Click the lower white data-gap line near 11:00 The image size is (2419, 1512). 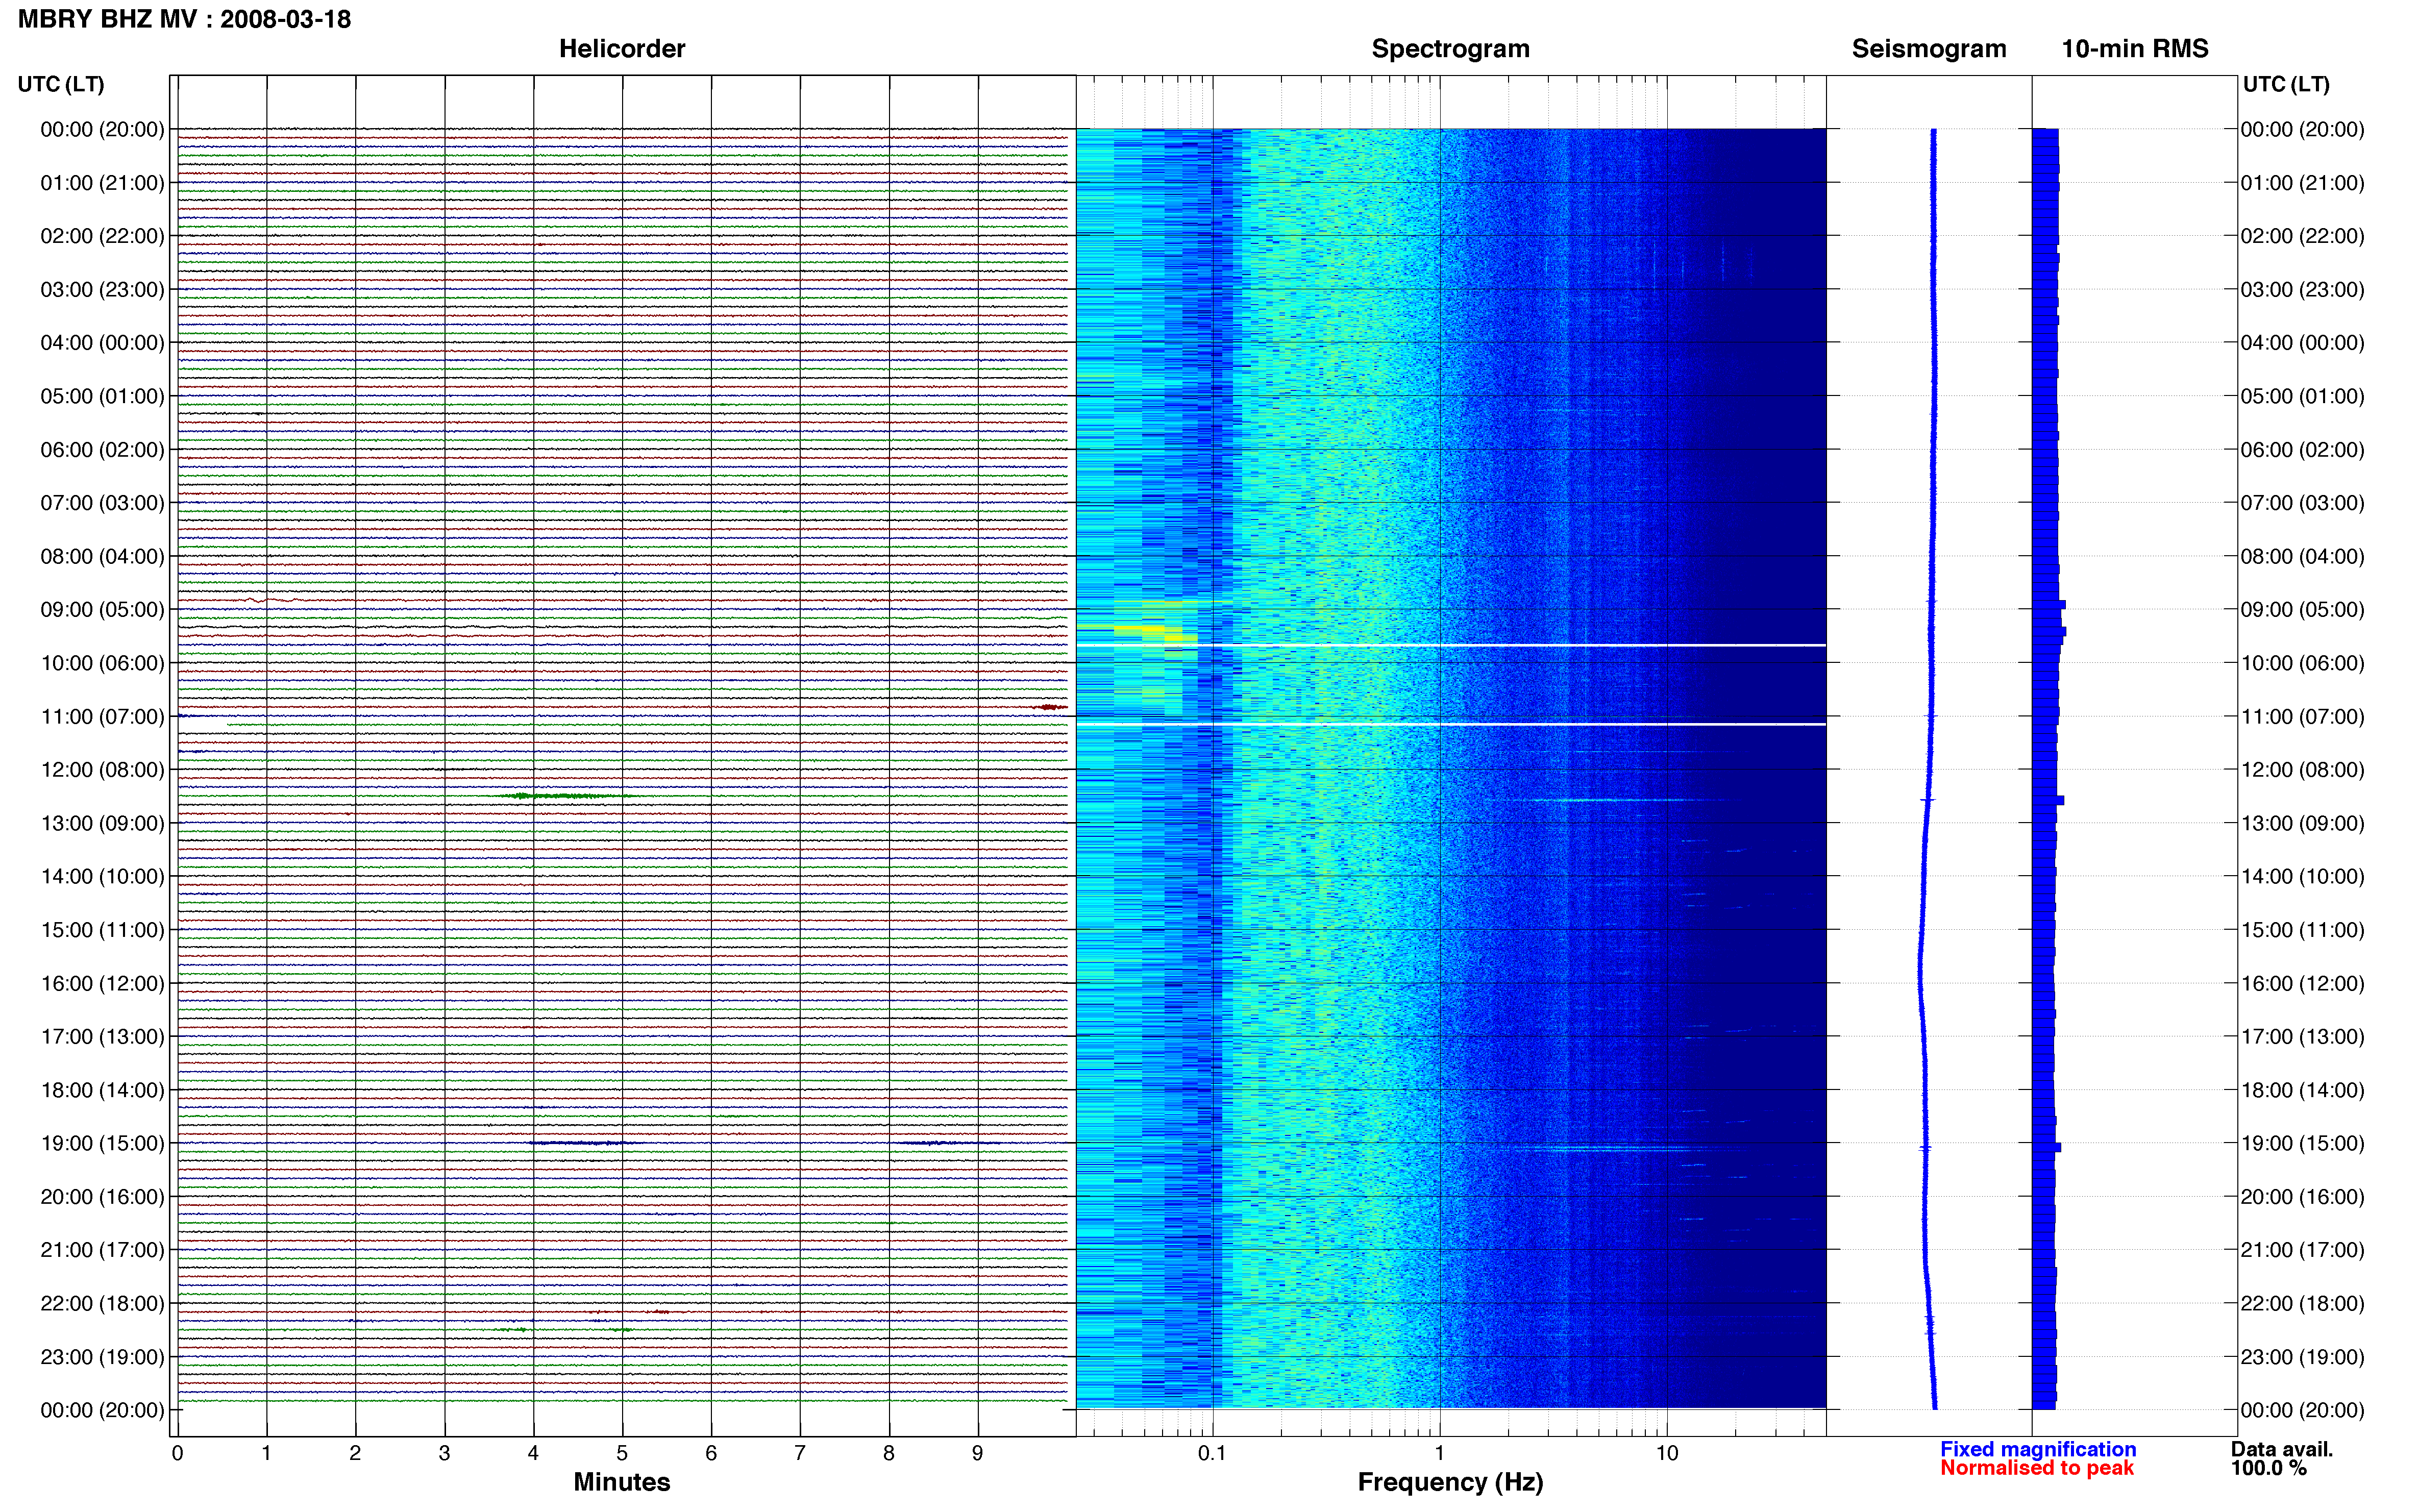pos(1450,724)
